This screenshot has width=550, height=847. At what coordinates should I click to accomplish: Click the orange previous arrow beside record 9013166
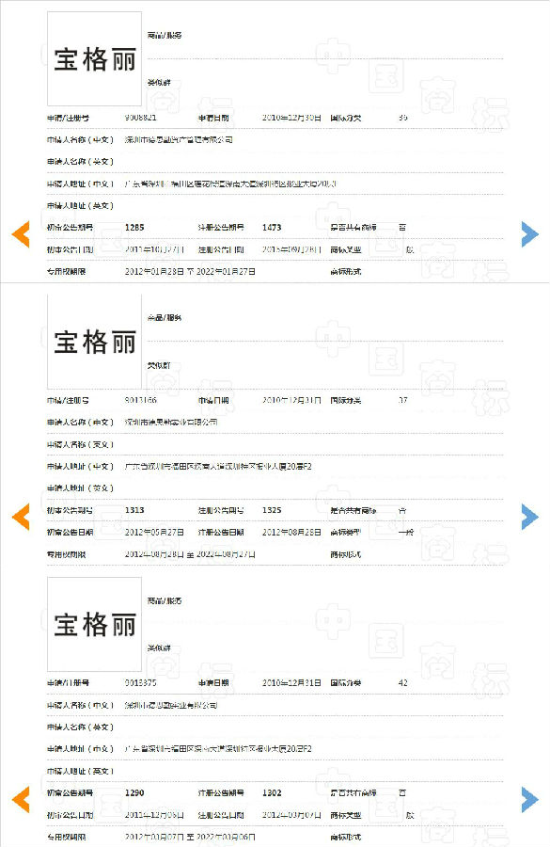coord(21,517)
